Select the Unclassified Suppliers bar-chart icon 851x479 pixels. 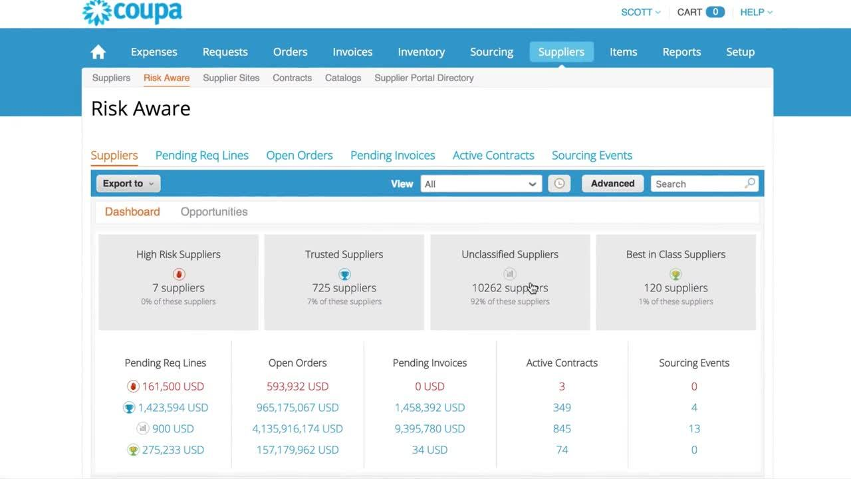click(509, 273)
